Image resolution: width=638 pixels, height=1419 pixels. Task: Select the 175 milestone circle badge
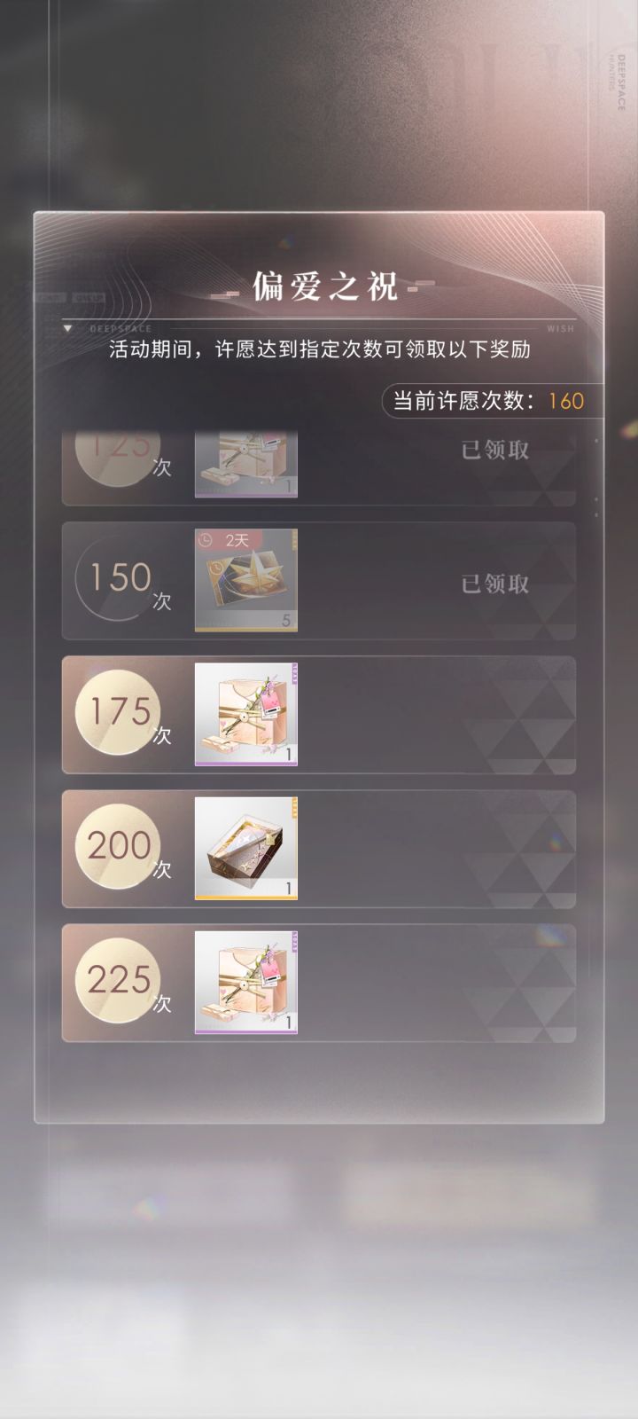(x=118, y=712)
